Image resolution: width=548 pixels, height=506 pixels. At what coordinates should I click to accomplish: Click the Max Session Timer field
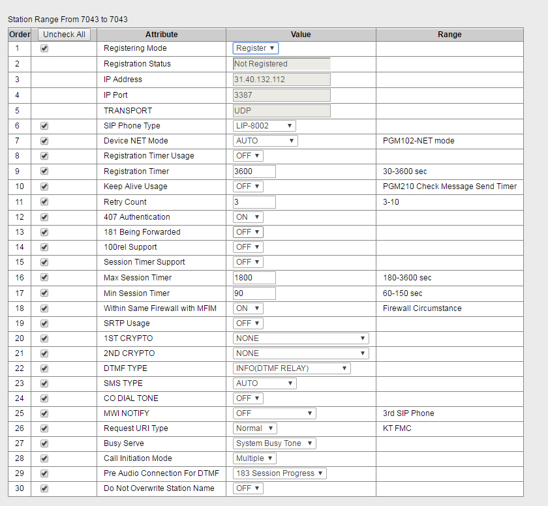pyautogui.click(x=254, y=278)
